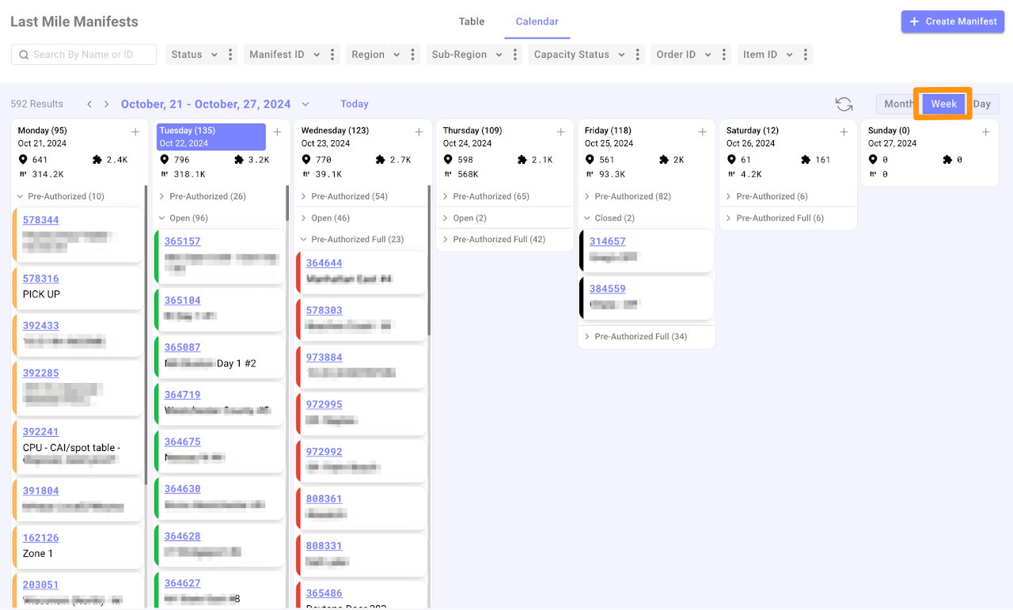The width and height of the screenshot is (1013, 610).
Task: Open the Item ID filter dropdown
Action: pyautogui.click(x=768, y=55)
